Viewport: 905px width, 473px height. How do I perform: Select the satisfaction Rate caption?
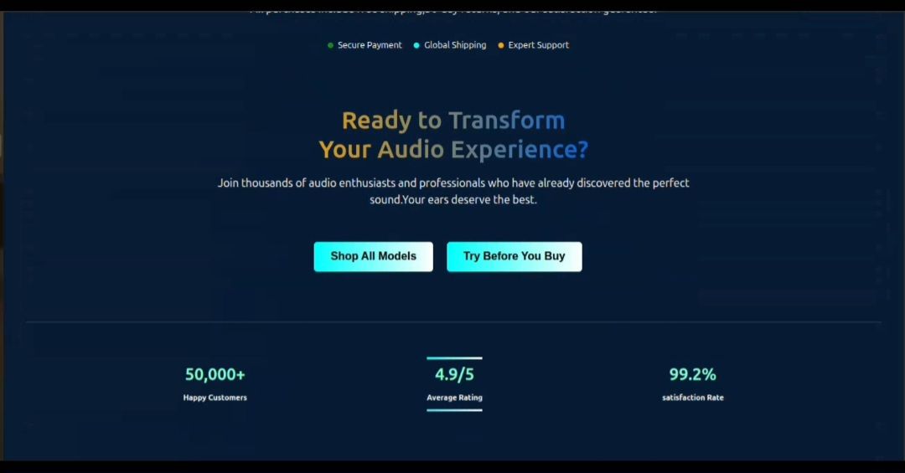pyautogui.click(x=692, y=398)
